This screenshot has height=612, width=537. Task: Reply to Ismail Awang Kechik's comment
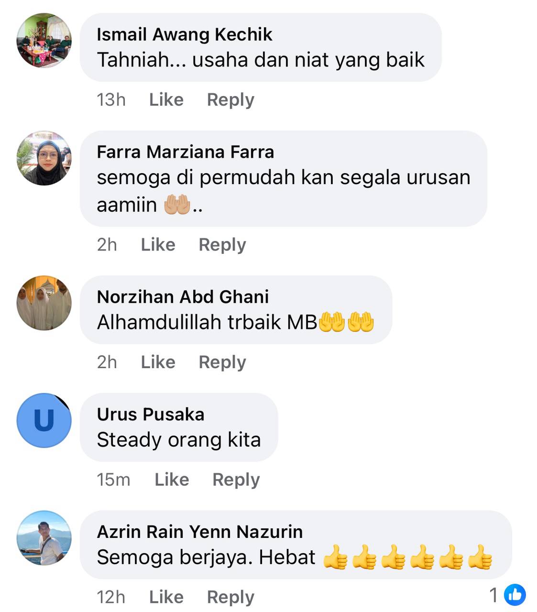pos(230,99)
